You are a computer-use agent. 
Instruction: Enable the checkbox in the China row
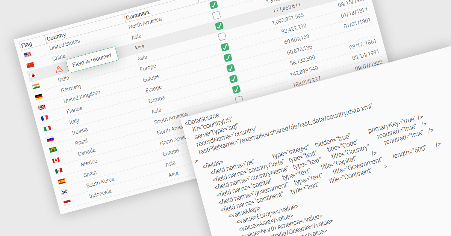tap(216, 15)
